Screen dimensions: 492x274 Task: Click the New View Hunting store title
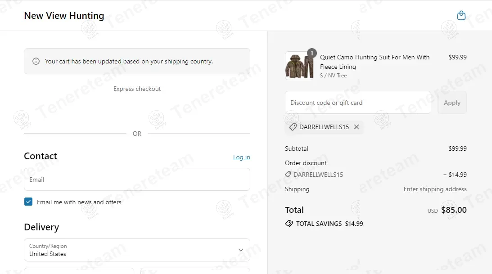(64, 16)
